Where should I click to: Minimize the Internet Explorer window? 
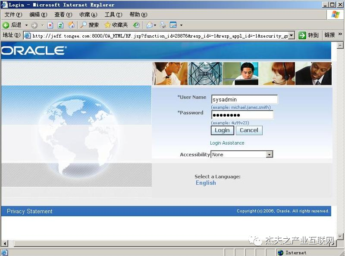[326, 5]
